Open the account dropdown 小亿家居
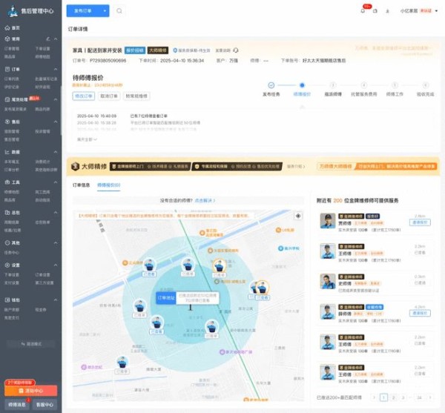 pos(416,11)
